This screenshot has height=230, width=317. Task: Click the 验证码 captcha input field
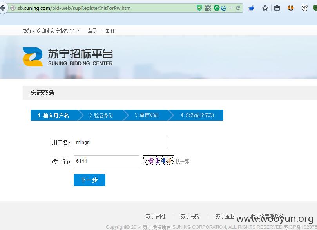point(106,161)
